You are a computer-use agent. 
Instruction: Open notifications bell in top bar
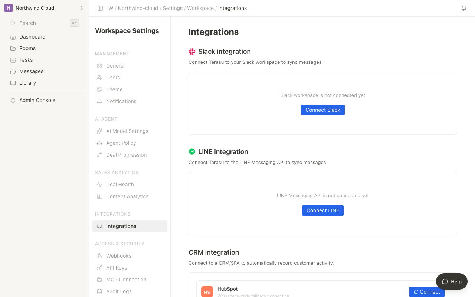click(x=464, y=8)
